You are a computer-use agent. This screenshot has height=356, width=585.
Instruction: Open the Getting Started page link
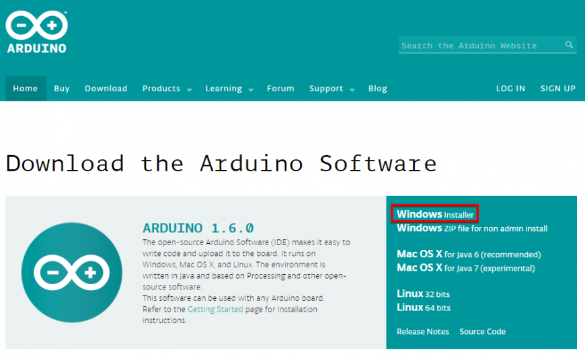[215, 309]
